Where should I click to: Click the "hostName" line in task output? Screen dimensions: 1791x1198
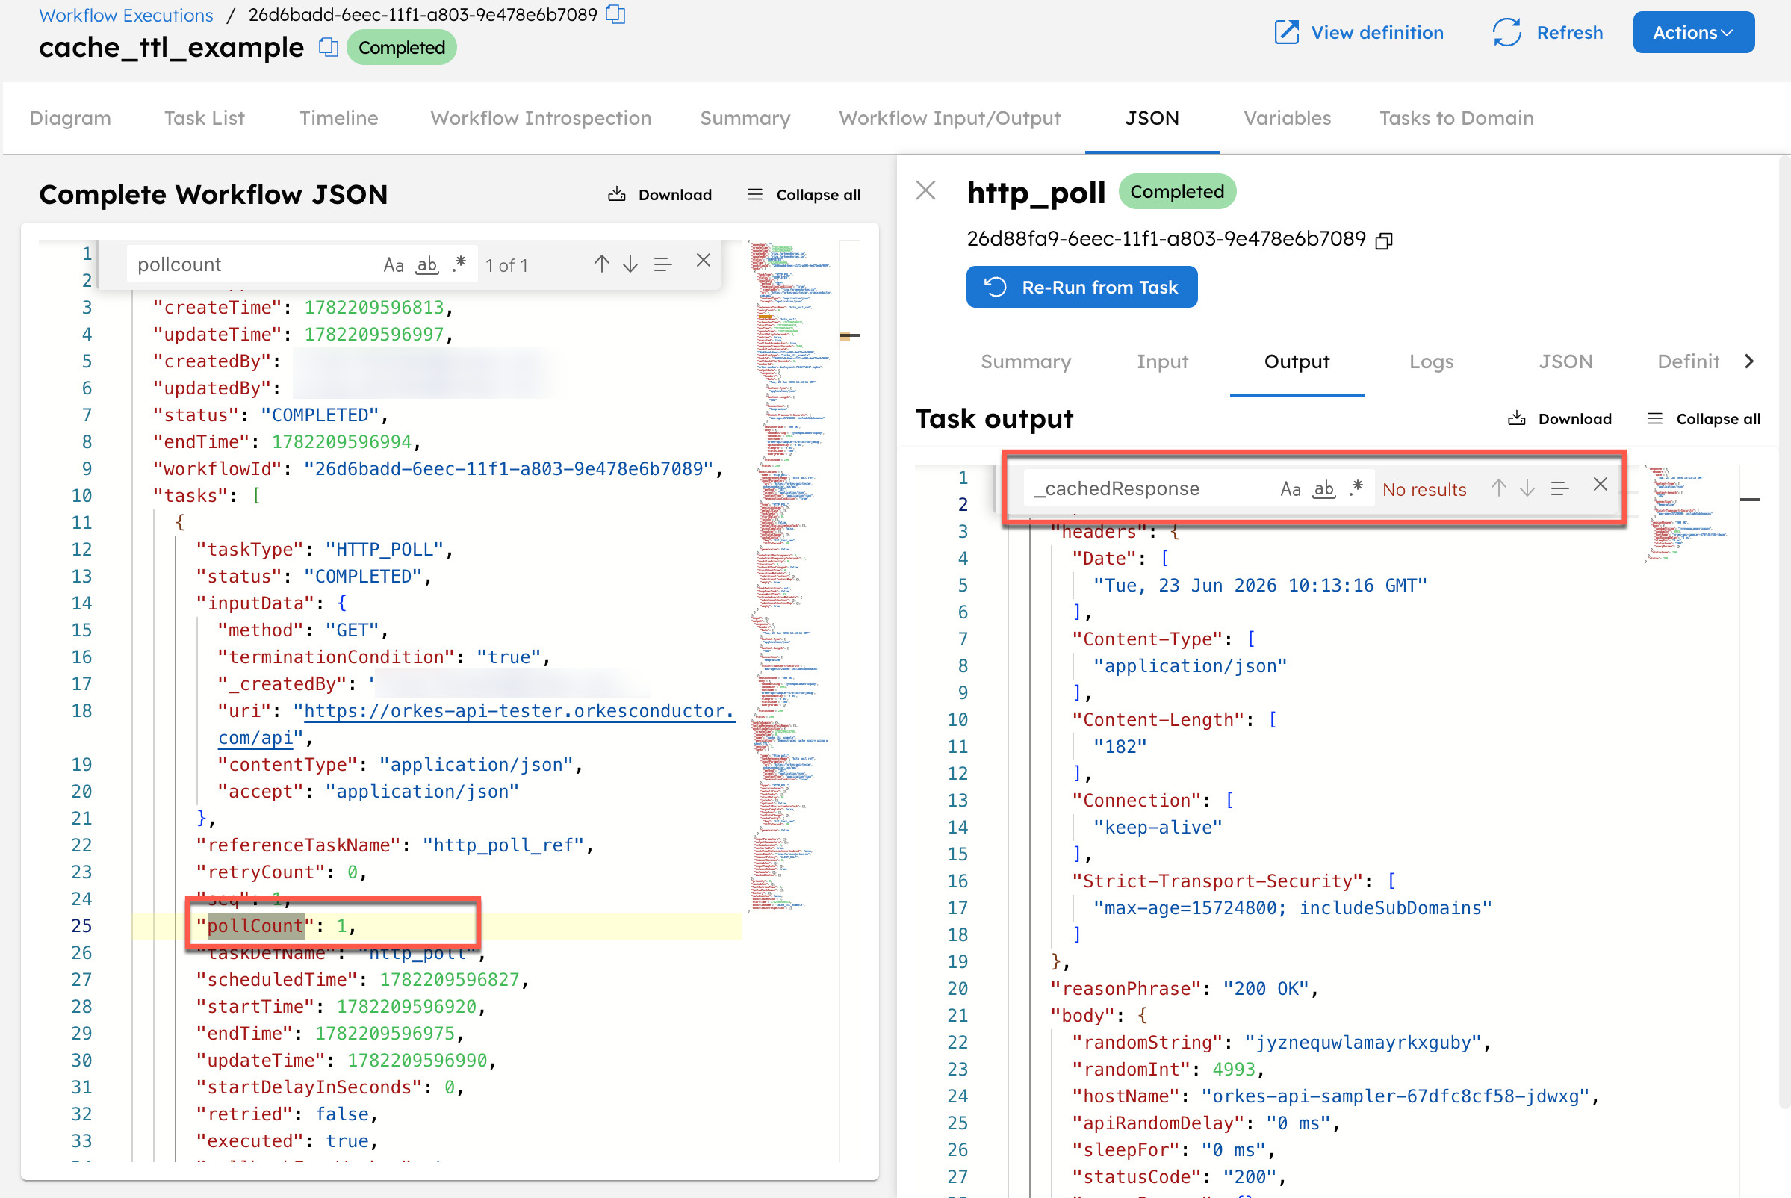[1335, 1096]
